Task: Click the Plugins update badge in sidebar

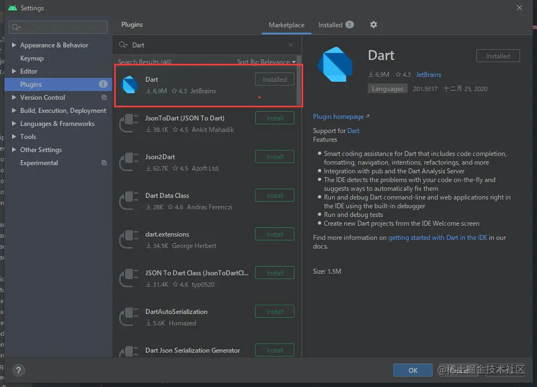Action: tap(103, 84)
